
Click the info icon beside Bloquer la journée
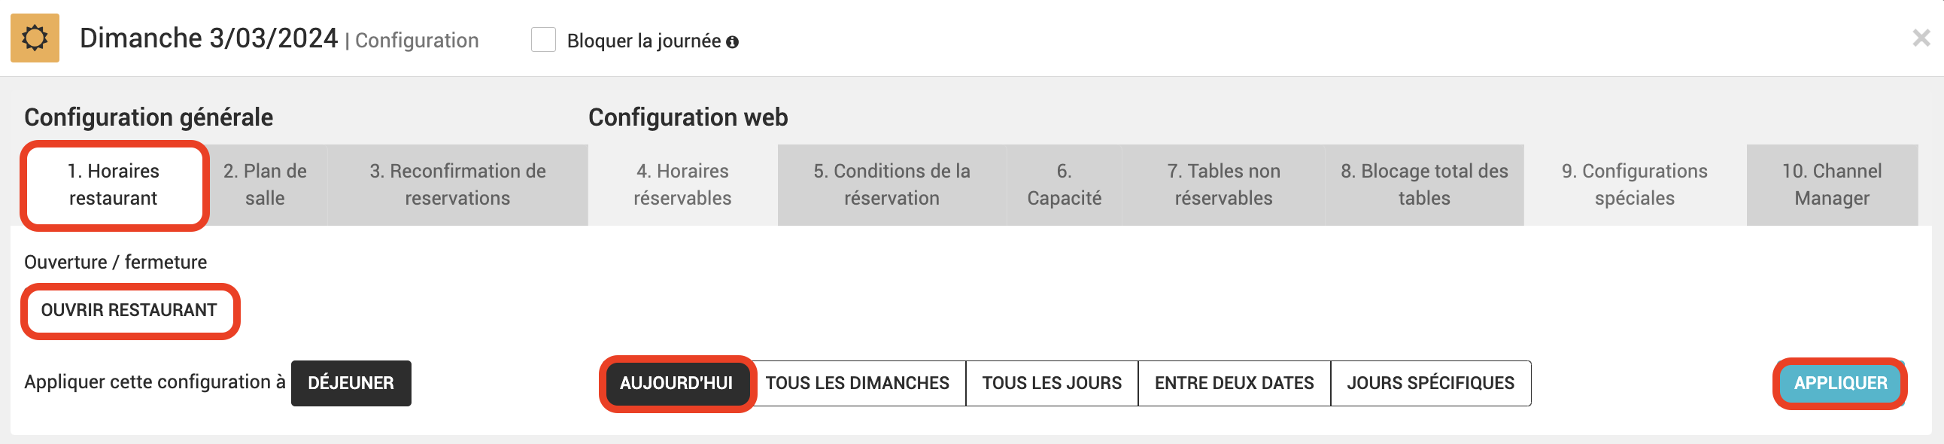point(732,42)
